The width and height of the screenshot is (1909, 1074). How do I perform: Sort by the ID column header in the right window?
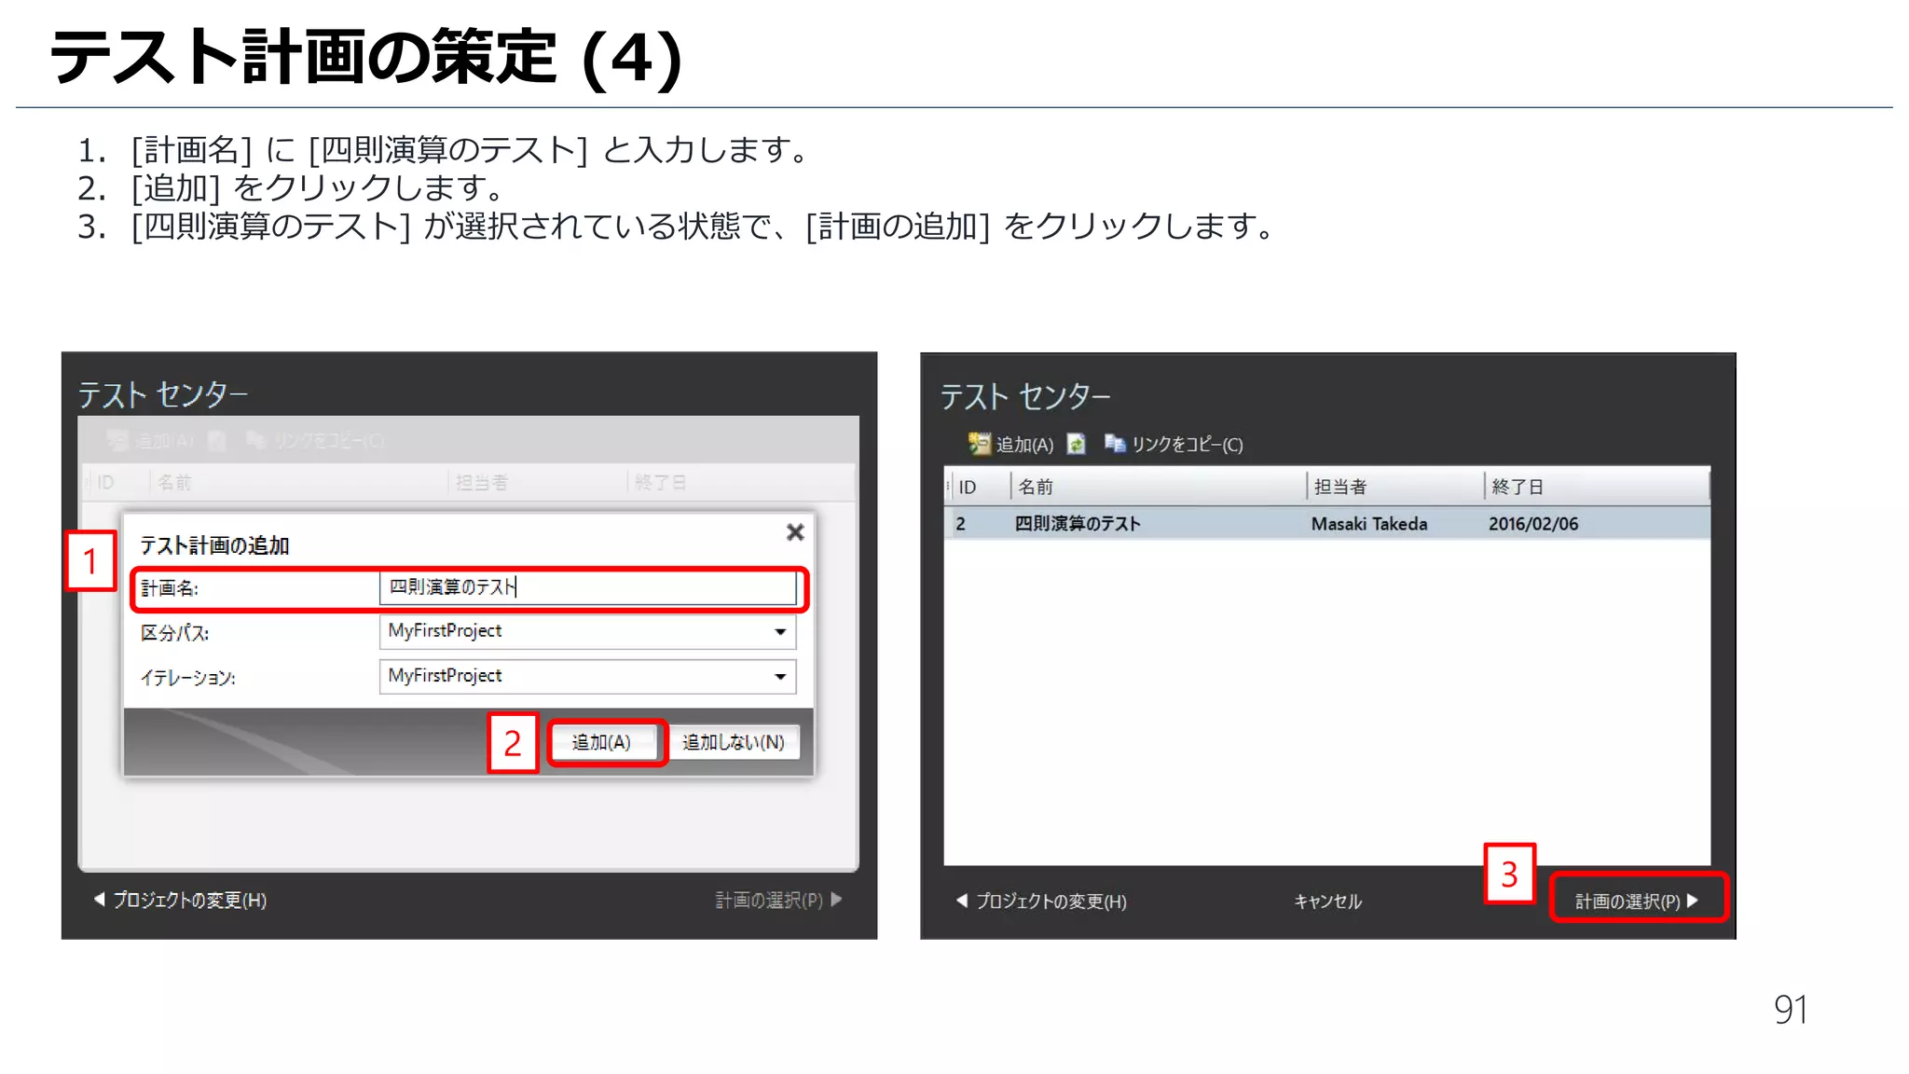(x=979, y=487)
